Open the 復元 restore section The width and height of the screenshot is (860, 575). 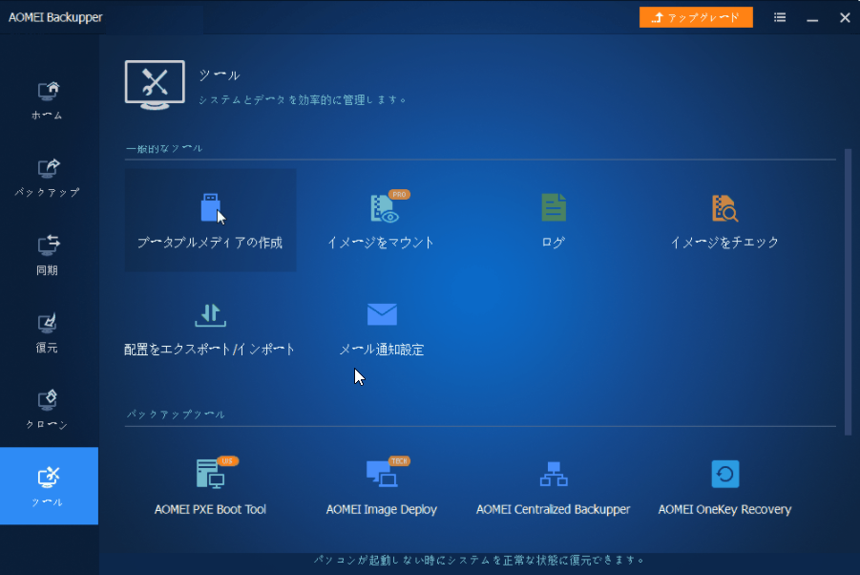pyautogui.click(x=48, y=333)
